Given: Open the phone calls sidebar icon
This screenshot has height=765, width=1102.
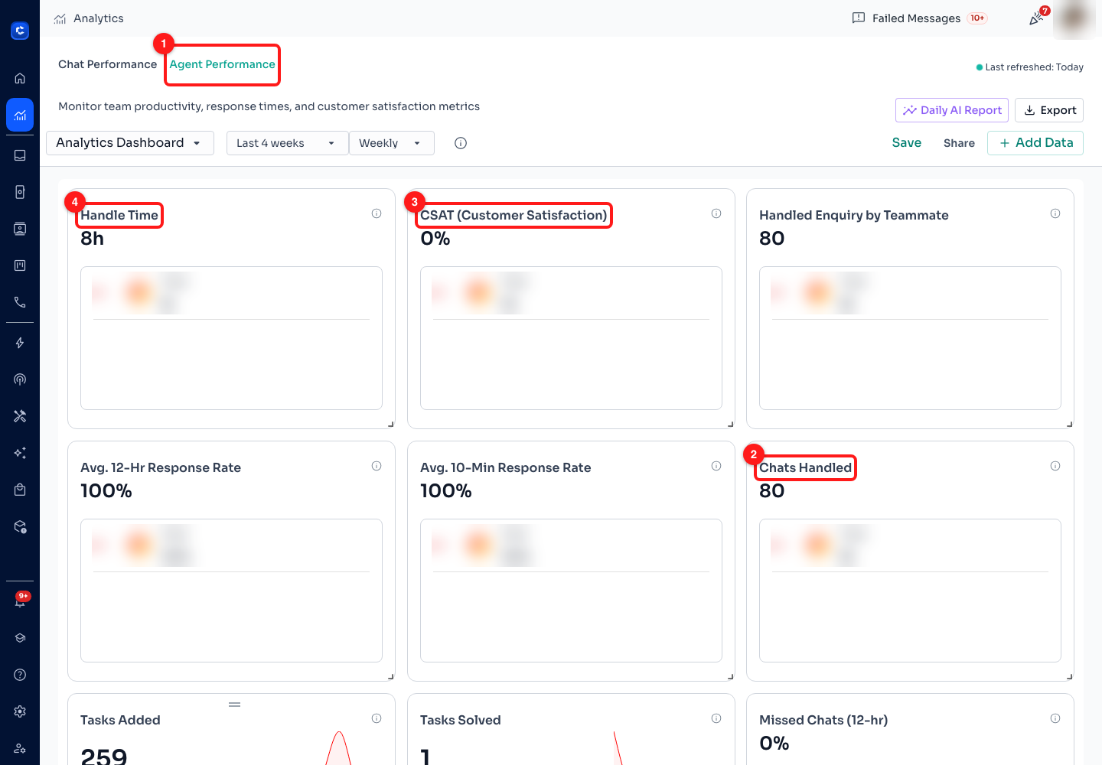Looking at the screenshot, I should click(x=20, y=302).
